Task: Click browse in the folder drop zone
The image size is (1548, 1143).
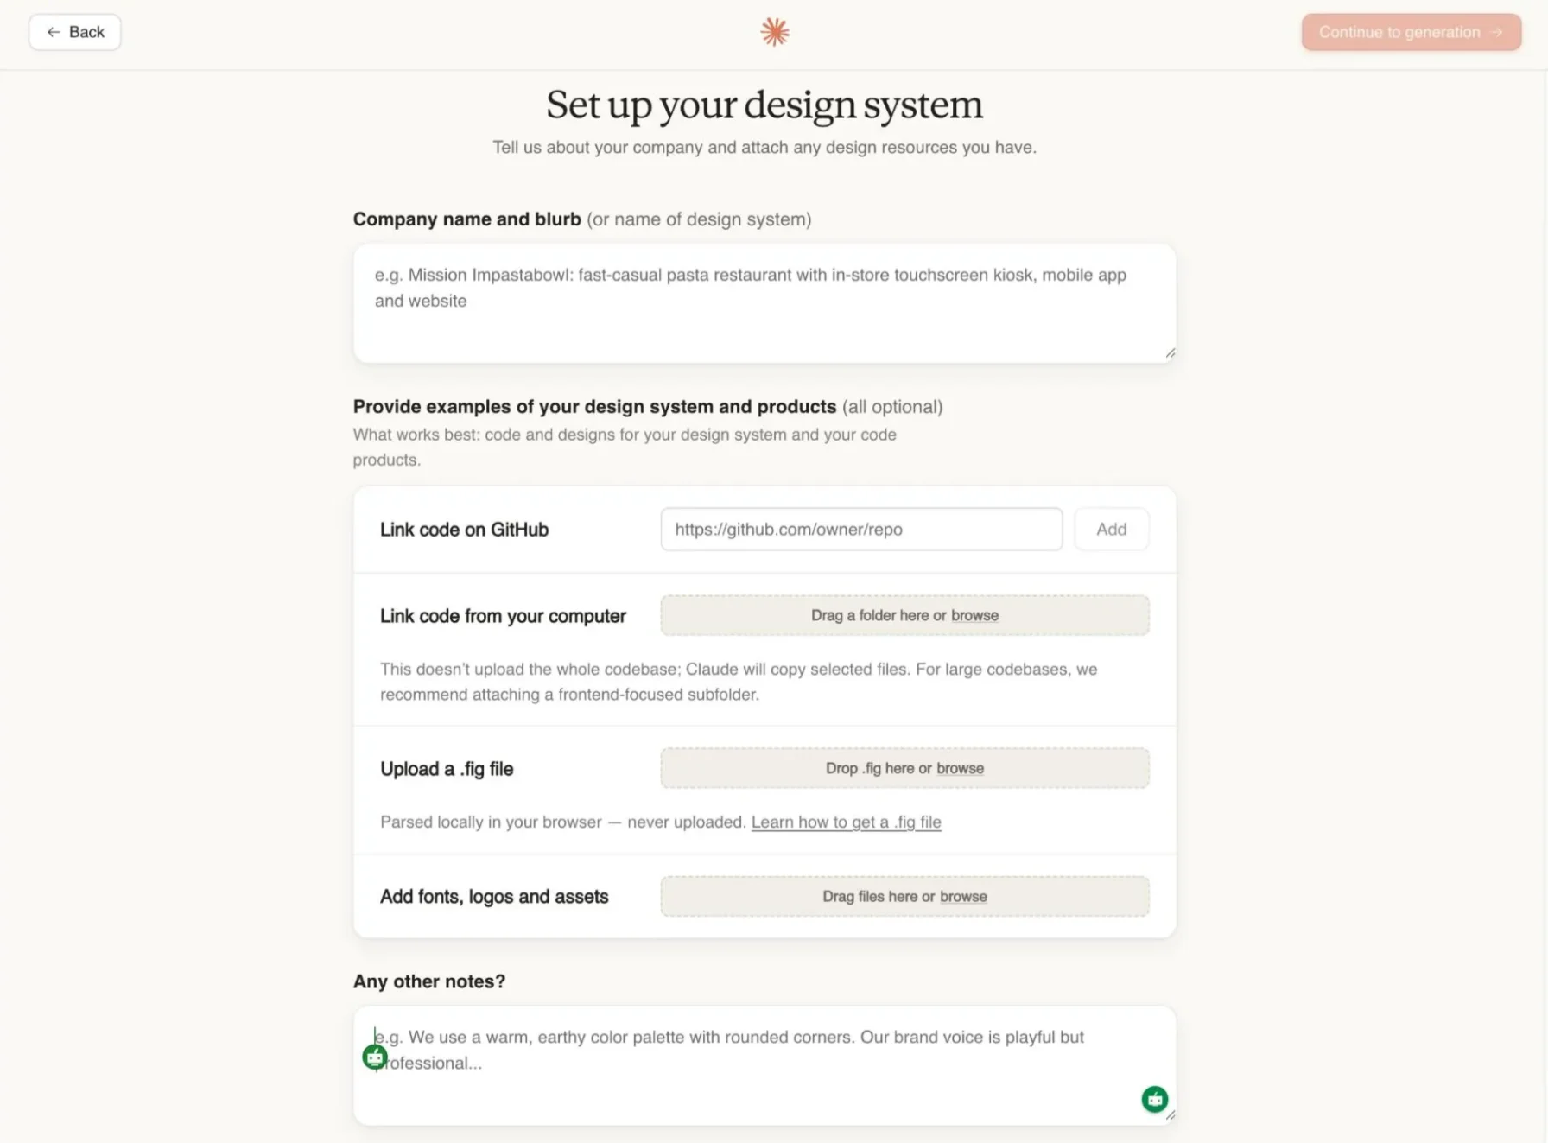Action: pyautogui.click(x=974, y=616)
